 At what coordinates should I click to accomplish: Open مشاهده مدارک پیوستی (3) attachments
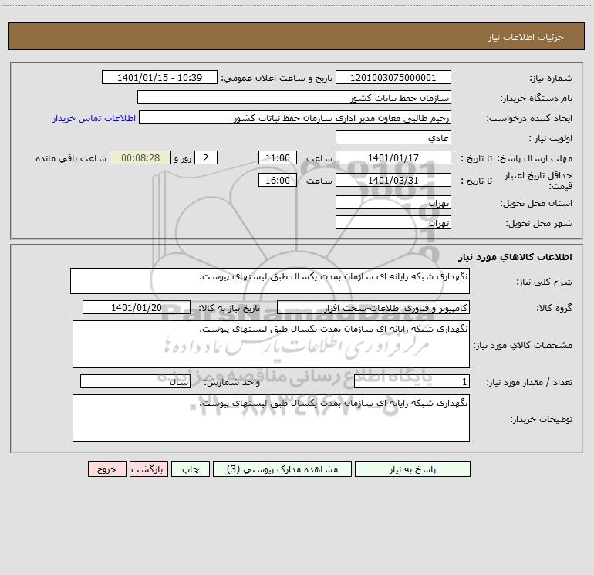coord(282,468)
